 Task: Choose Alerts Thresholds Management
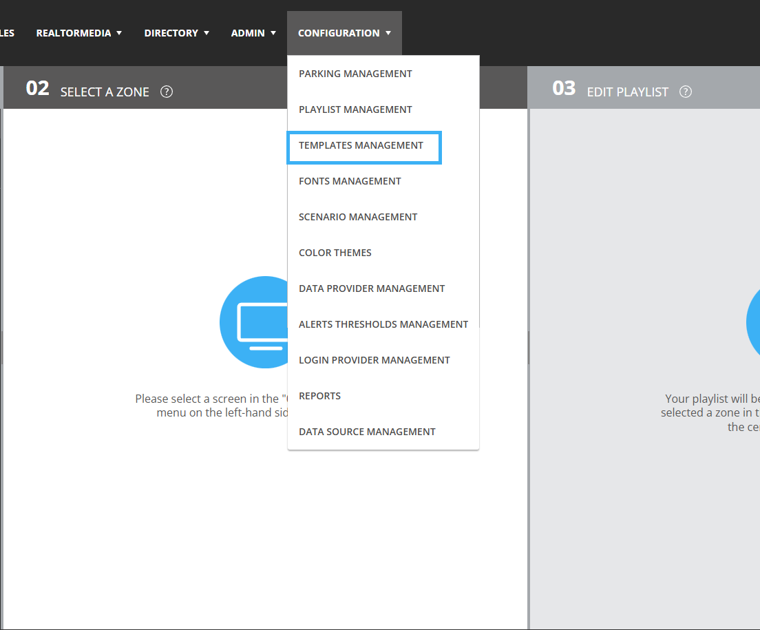383,324
